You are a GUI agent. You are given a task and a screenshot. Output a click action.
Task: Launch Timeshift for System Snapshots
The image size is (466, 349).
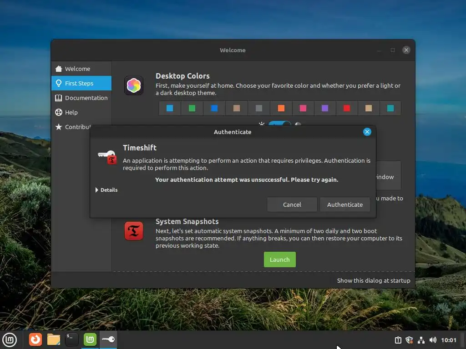pos(280,259)
